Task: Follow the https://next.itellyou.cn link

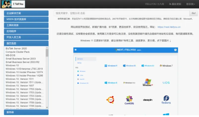Action: [x=169, y=27]
